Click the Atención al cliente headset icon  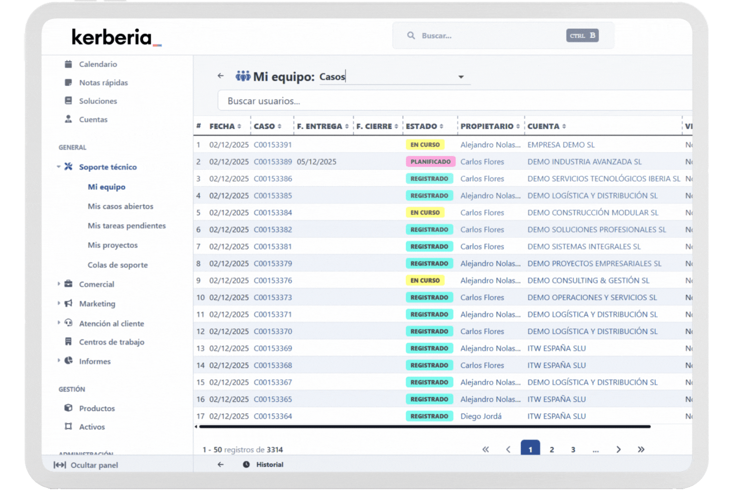(x=68, y=322)
